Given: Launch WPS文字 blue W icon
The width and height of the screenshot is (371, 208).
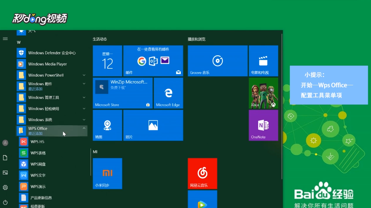Looking at the screenshot, I should pyautogui.click(x=24, y=175).
